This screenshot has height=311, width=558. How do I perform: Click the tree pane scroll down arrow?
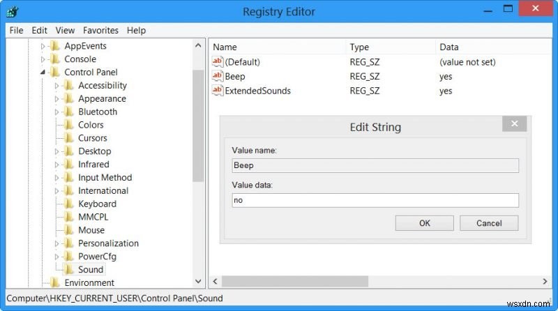click(198, 282)
